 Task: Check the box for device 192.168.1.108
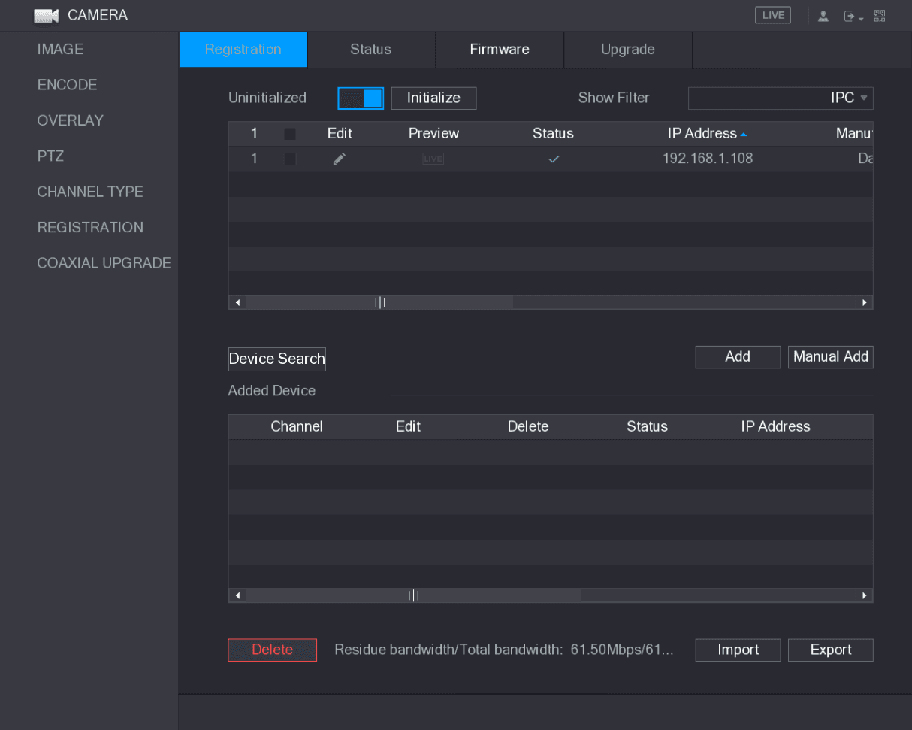tap(290, 159)
